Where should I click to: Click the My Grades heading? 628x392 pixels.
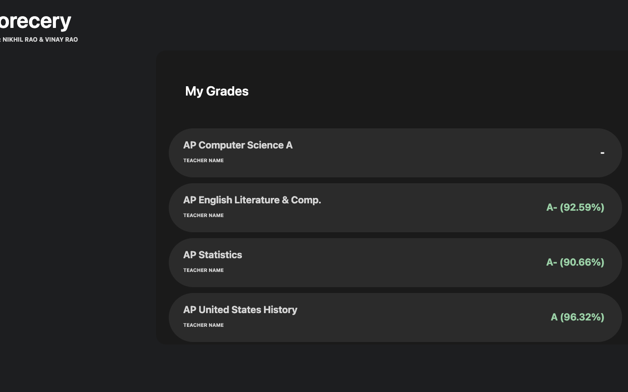click(x=216, y=91)
